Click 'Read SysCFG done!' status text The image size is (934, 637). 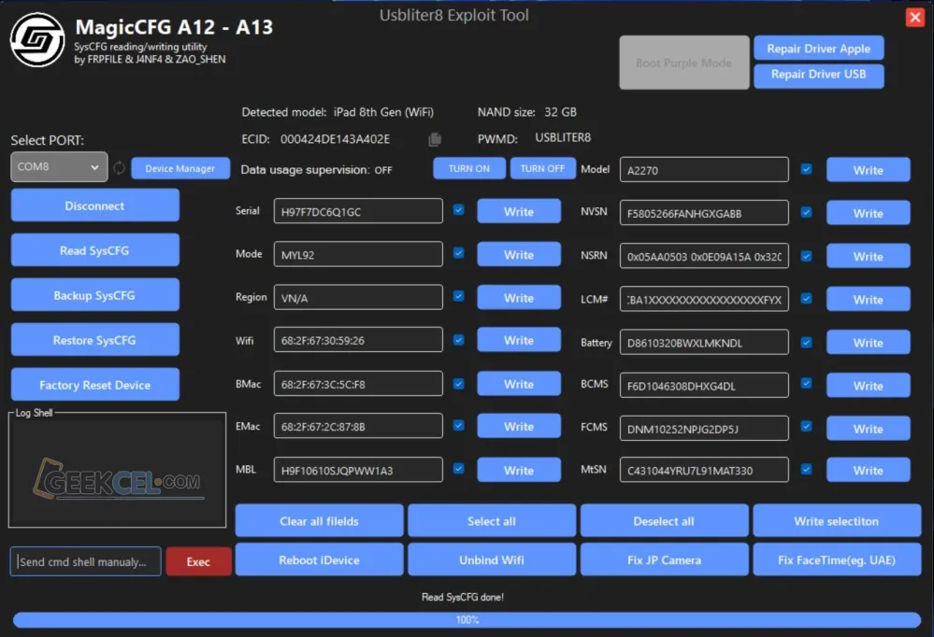[463, 597]
